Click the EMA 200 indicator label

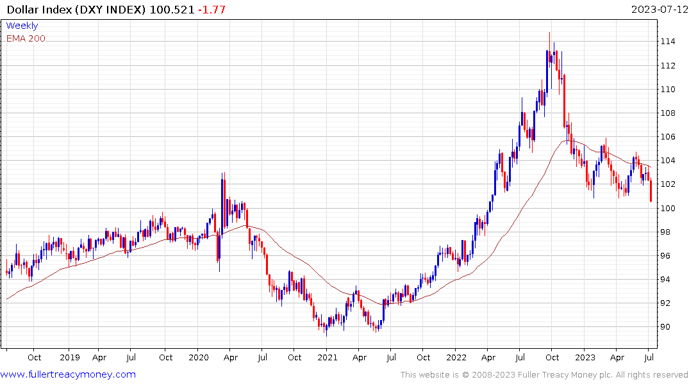point(26,38)
